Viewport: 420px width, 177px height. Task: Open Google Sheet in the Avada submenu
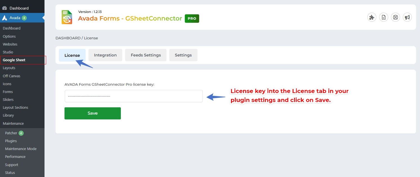pyautogui.click(x=14, y=60)
